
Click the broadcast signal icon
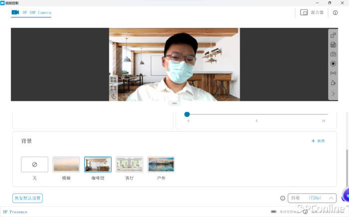click(333, 73)
